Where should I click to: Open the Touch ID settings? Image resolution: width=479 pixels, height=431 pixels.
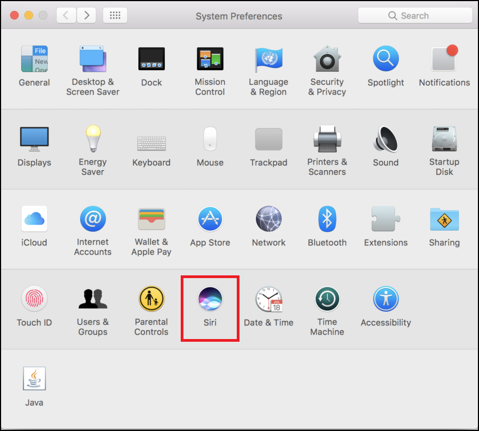coord(34,299)
